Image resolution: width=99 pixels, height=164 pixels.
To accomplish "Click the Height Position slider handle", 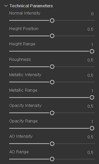I will [52, 36].
